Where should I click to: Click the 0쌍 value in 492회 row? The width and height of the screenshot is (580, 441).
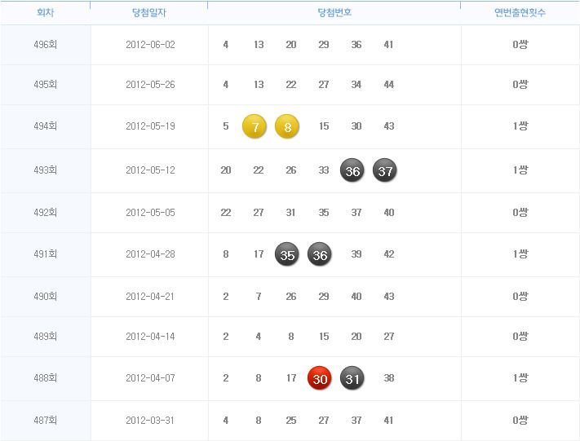pos(520,213)
